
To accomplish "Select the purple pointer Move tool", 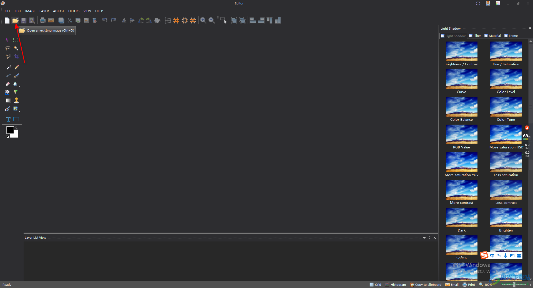I will (7, 40).
